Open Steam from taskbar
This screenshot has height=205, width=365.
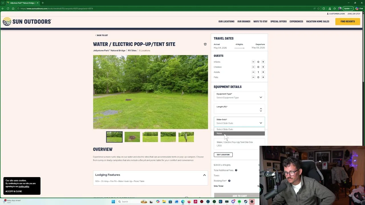pos(246,202)
